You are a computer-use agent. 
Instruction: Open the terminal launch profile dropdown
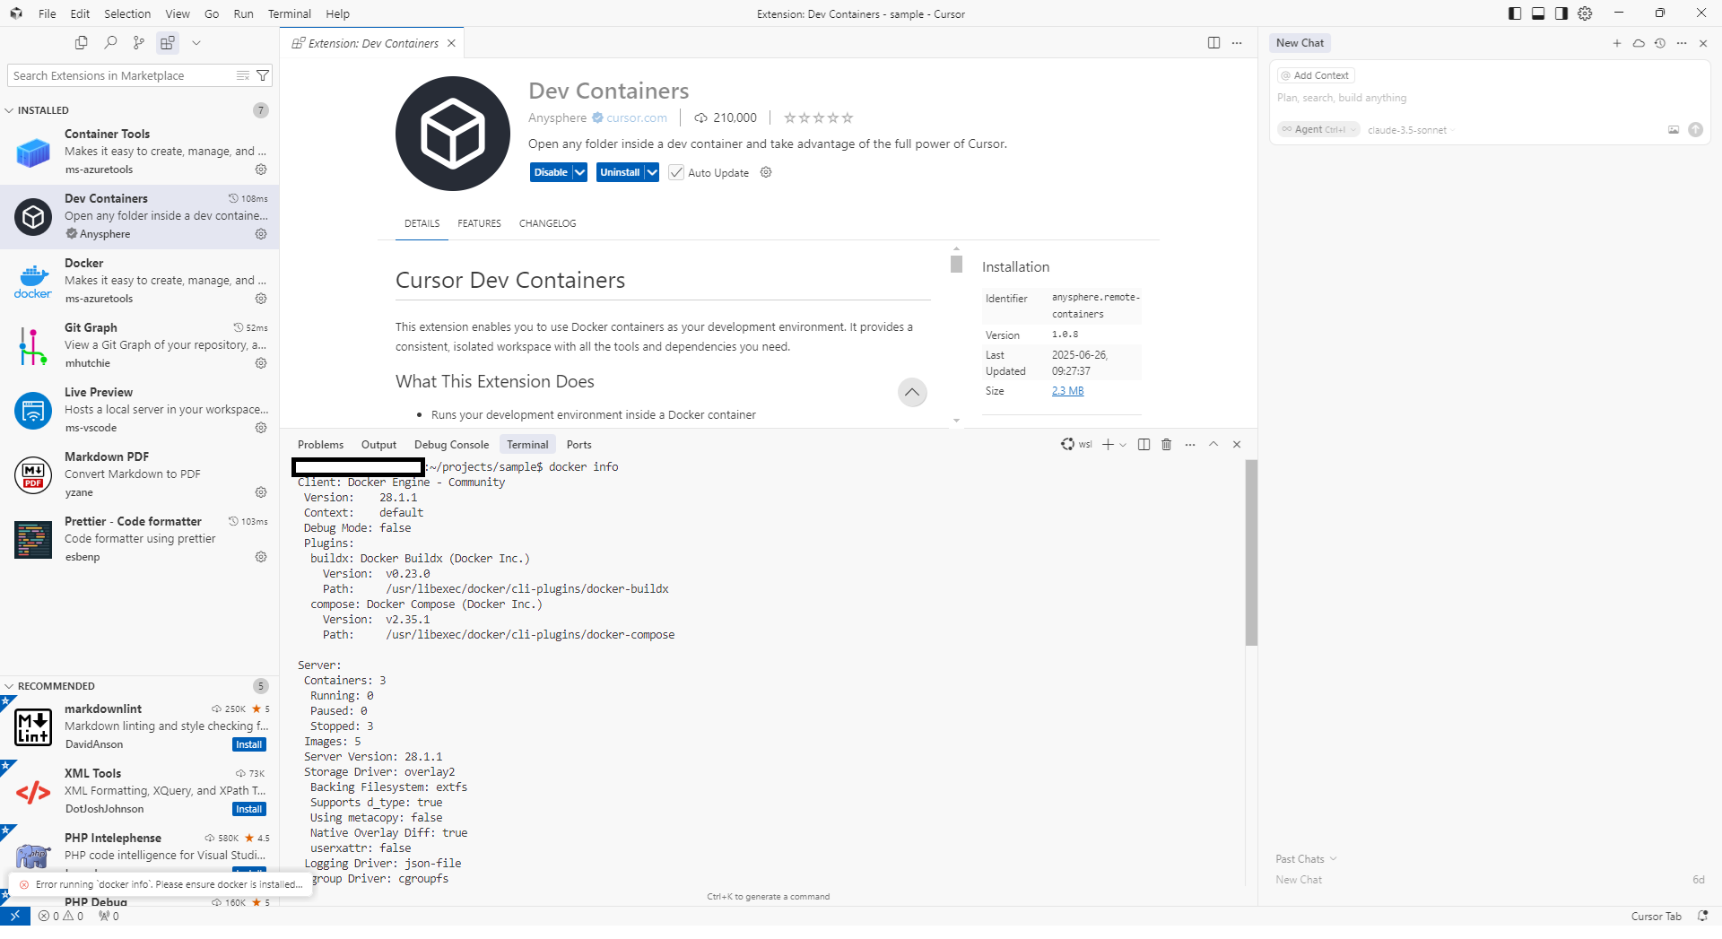coord(1123,445)
